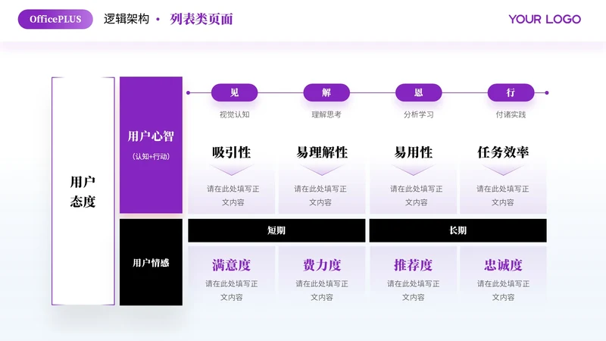Select the 满意度 heading
The height and width of the screenshot is (341, 606).
tap(231, 264)
